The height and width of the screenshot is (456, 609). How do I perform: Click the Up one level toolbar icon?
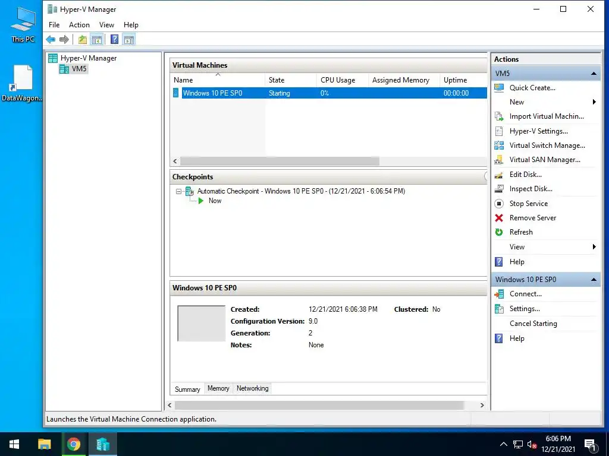click(x=82, y=39)
